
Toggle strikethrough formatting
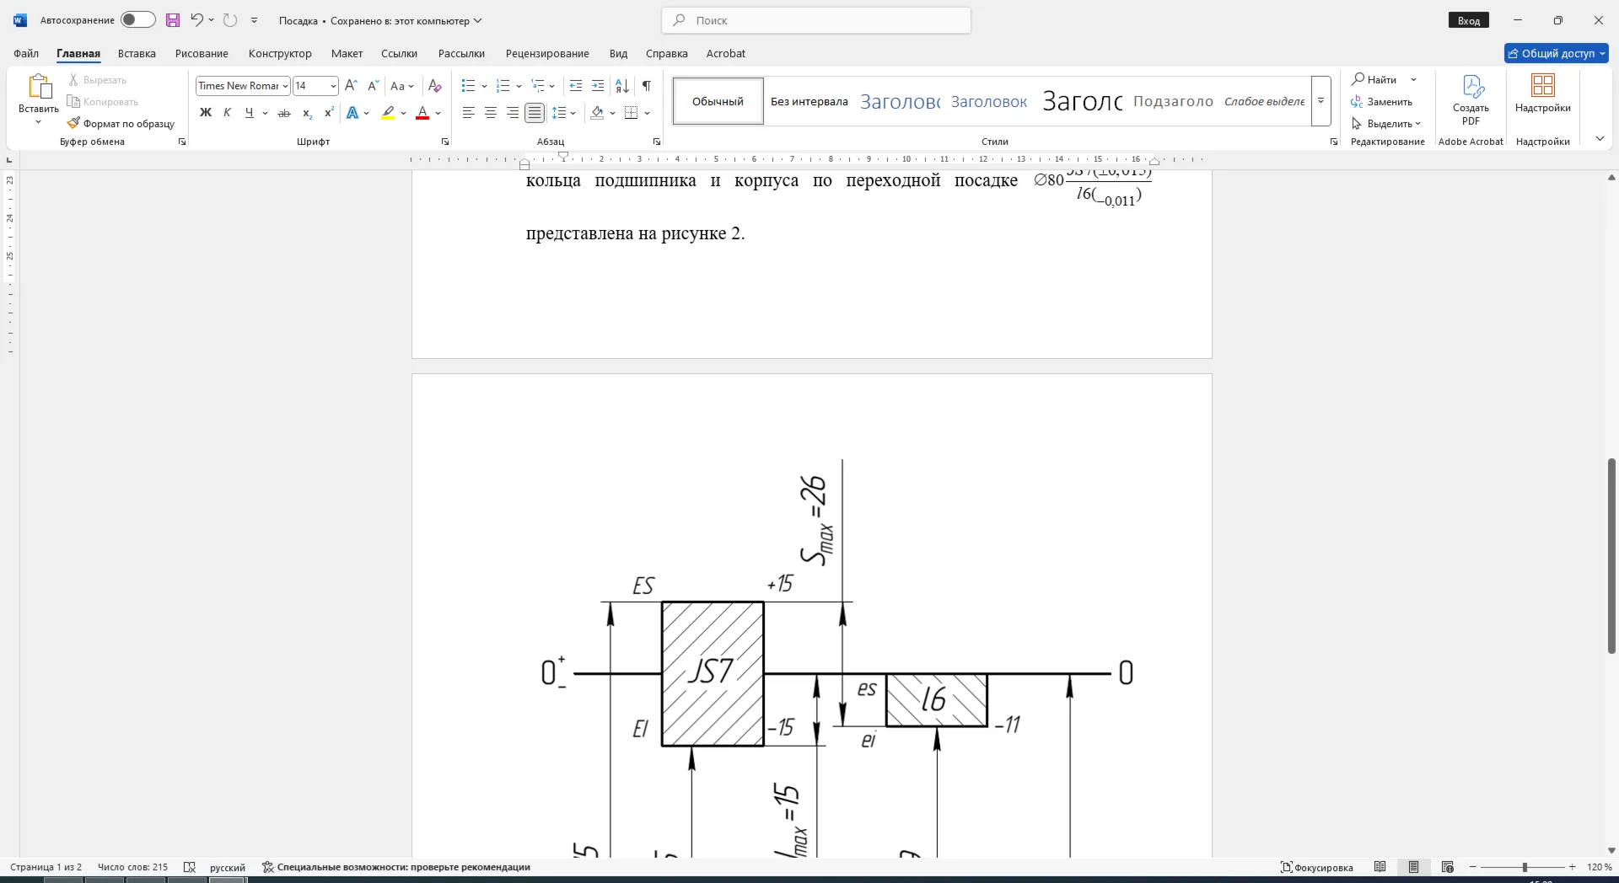point(284,113)
